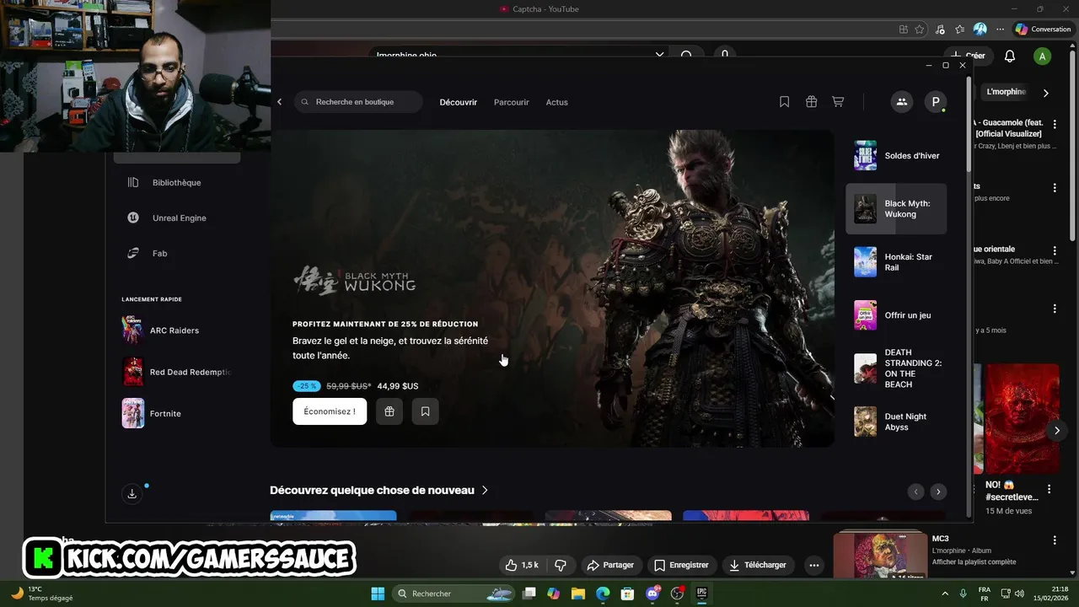Open the Windows Start menu
1079x607 pixels.
[x=378, y=594]
